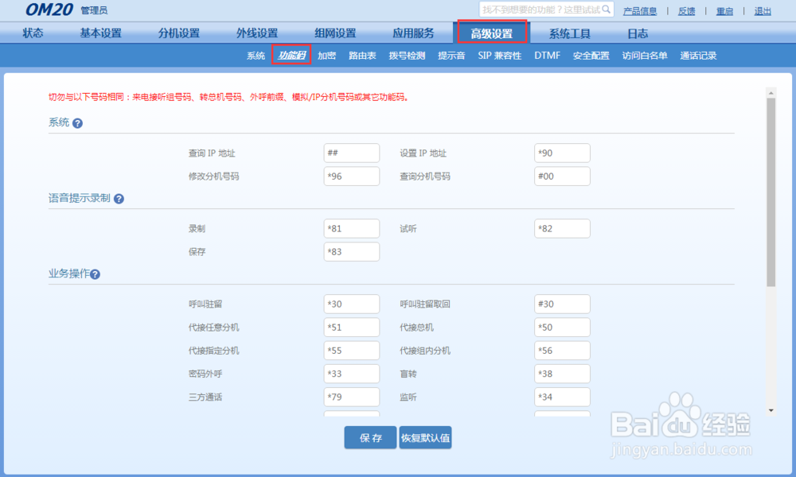Image resolution: width=796 pixels, height=477 pixels.
Task: Open help for 业务操作 section
Action: [x=95, y=273]
